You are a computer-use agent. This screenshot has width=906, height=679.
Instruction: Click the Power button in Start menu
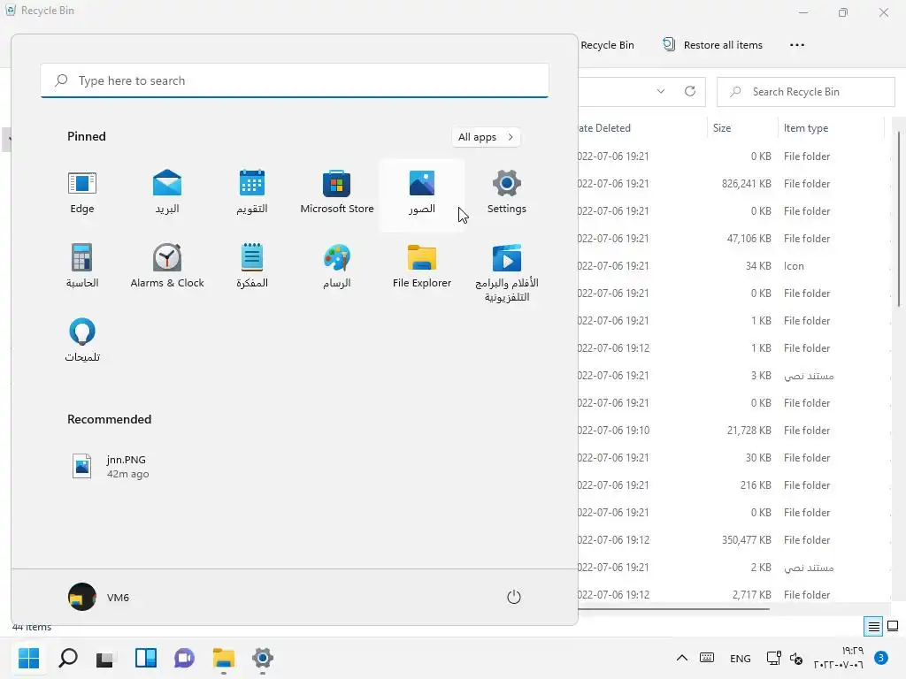[514, 597]
